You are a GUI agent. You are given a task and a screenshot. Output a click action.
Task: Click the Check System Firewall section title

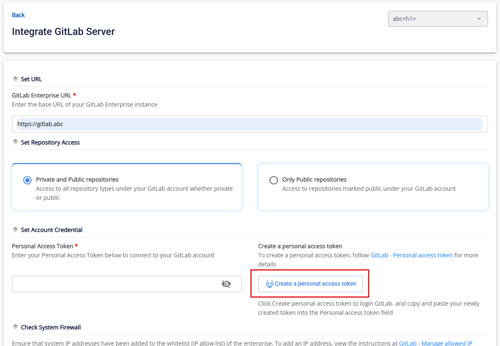[x=51, y=327]
